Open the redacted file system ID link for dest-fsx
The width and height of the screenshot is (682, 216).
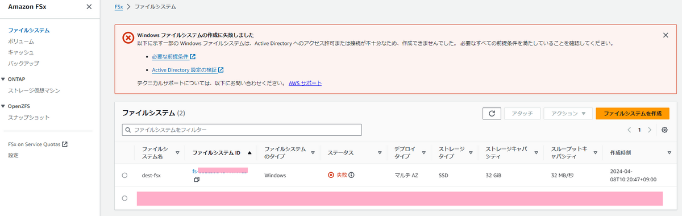pos(220,171)
